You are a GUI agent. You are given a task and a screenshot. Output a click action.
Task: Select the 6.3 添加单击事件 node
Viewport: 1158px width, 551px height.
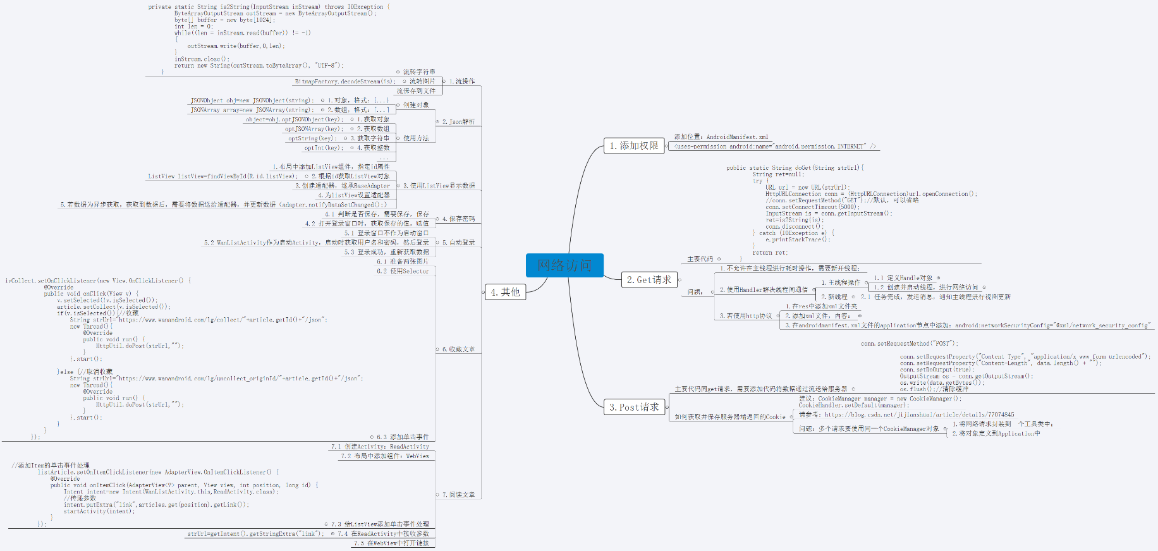(x=403, y=437)
